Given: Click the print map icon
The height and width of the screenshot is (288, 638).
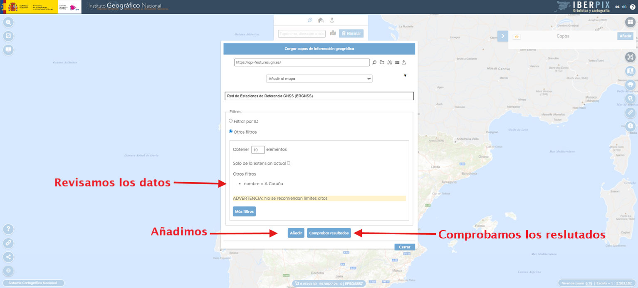Looking at the screenshot, I should (631, 84).
